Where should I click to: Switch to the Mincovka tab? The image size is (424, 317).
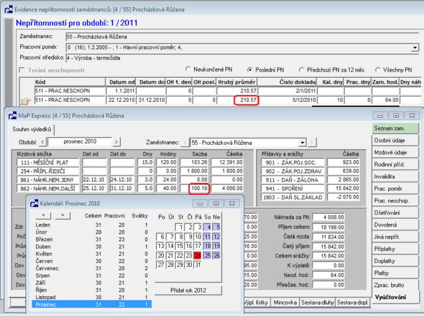285,302
